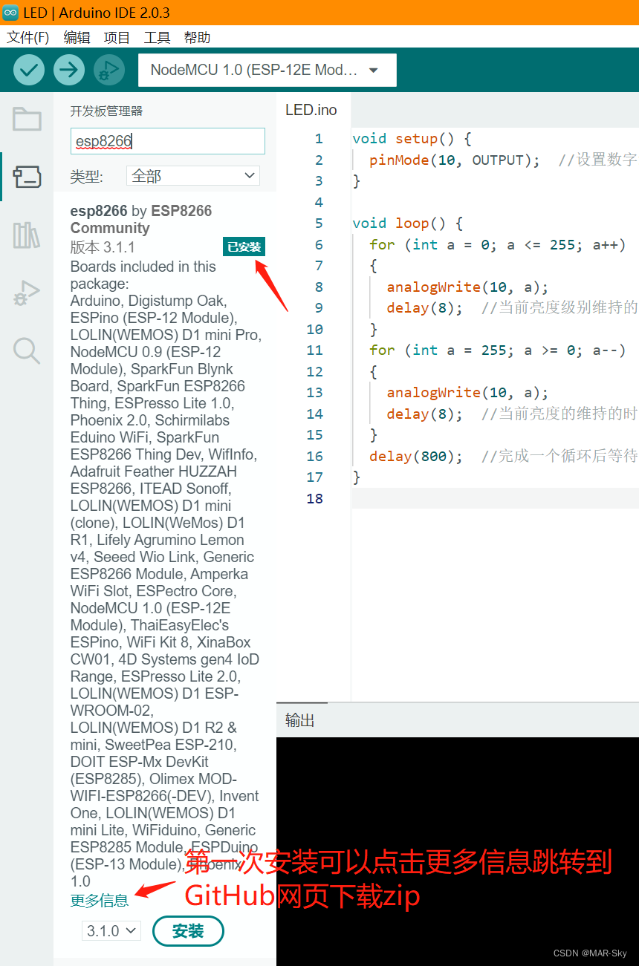Expand the 类型 全部 type filter

pos(193,176)
